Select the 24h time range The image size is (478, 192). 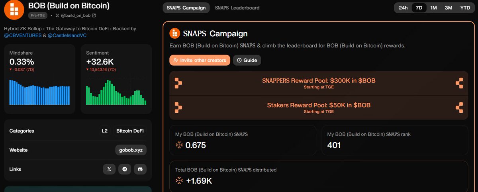coord(403,8)
